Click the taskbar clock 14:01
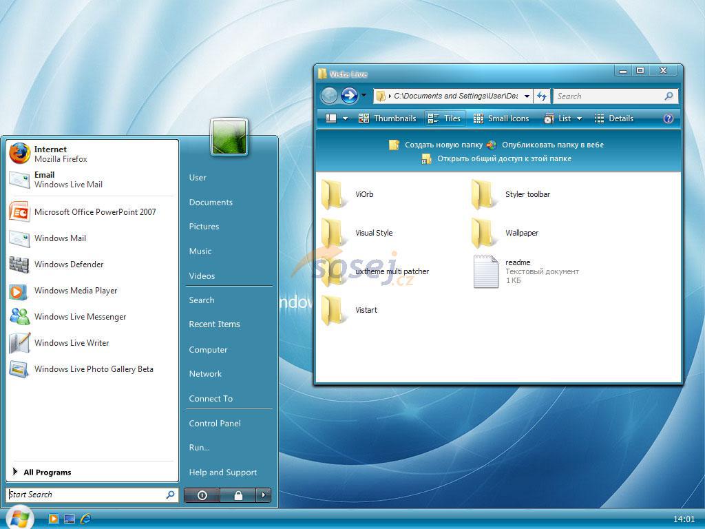 click(x=684, y=519)
